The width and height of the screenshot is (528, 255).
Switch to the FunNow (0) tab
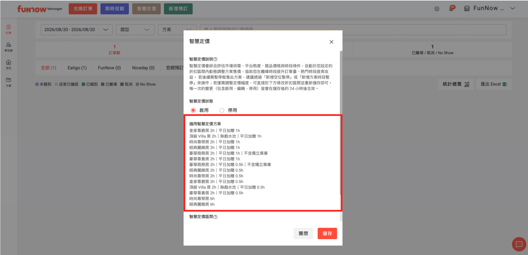[x=109, y=68]
